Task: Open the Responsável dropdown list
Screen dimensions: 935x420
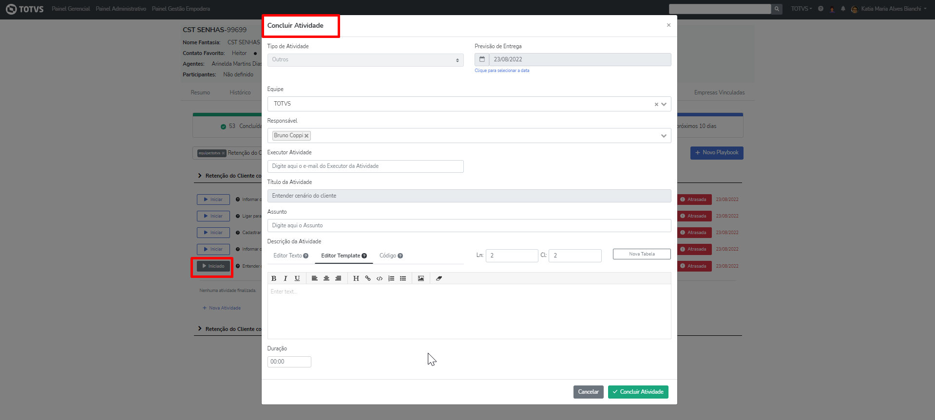Action: pos(664,136)
